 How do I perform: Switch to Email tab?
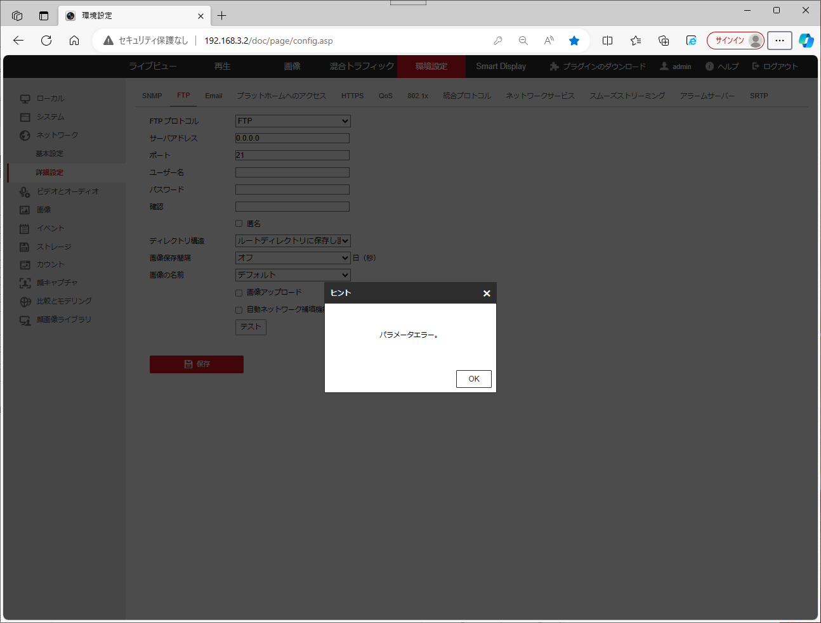[x=214, y=96]
